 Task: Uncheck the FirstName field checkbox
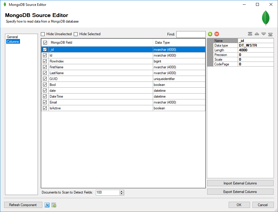click(45, 67)
